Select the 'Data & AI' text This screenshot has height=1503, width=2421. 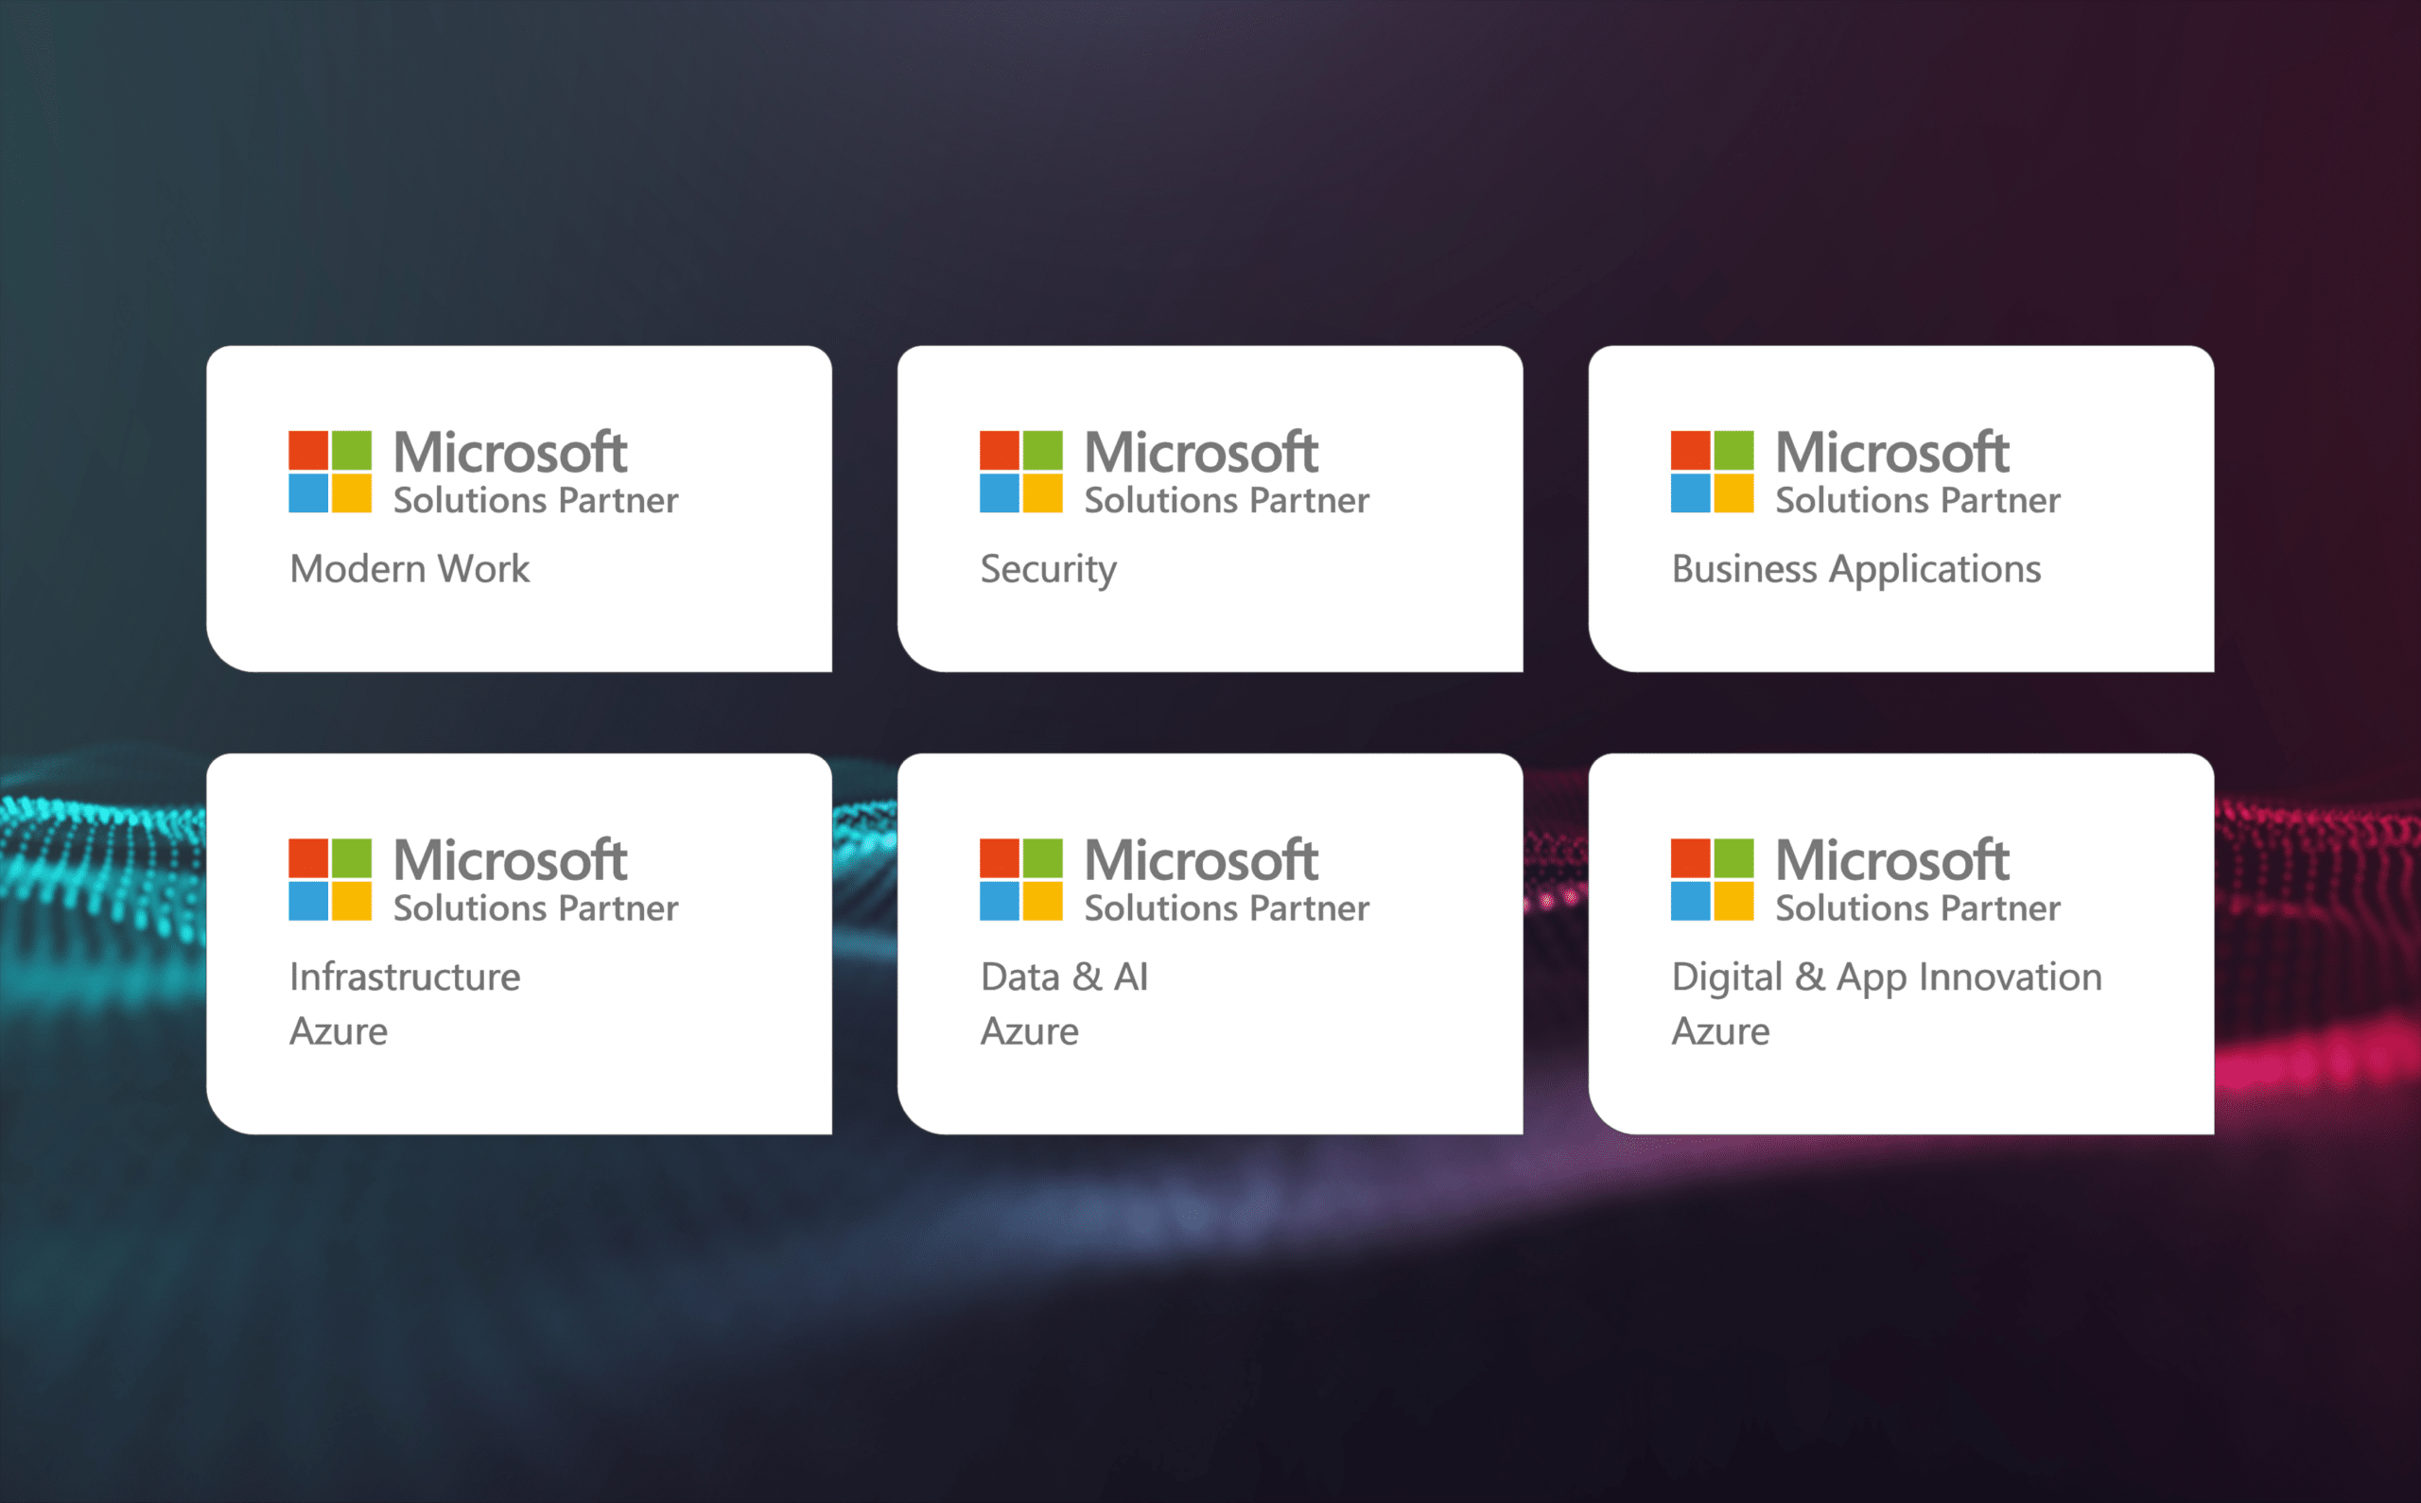[1064, 976]
